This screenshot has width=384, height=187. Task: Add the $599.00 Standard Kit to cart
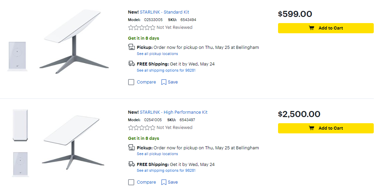click(326, 28)
